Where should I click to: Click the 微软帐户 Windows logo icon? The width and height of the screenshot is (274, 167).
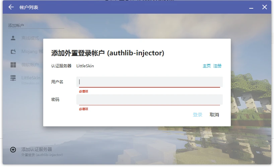tap(13, 65)
